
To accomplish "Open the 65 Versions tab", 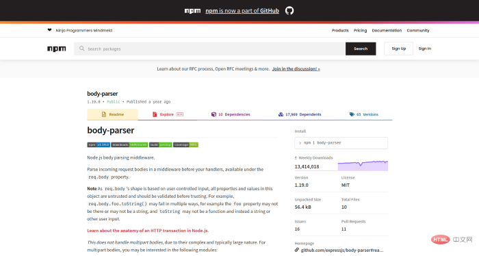I will coord(364,114).
